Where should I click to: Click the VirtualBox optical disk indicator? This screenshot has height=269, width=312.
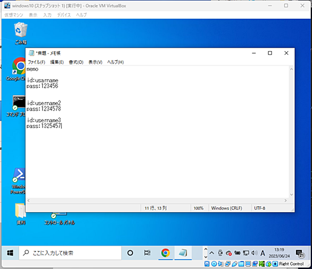click(x=214, y=264)
